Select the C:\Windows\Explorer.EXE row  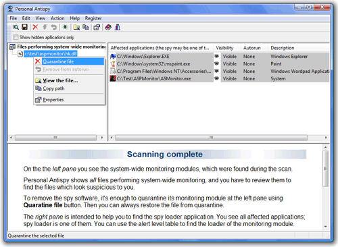point(219,56)
